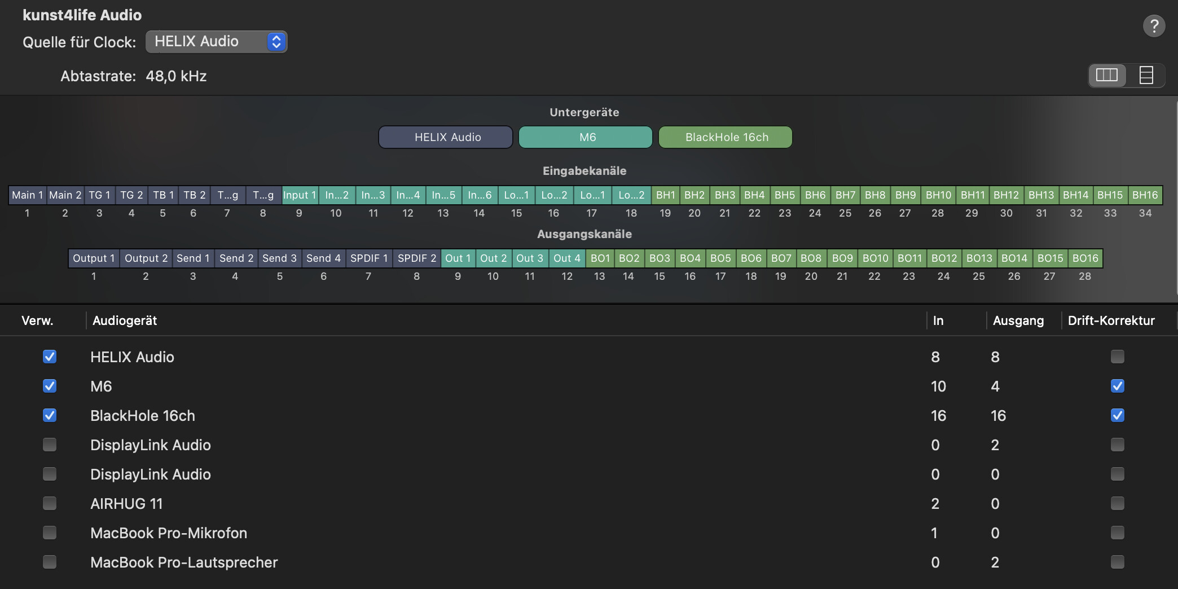Screen dimensions: 1178x589
Task: Enable the AIRHUG 11 device checkbox
Action: (50, 503)
